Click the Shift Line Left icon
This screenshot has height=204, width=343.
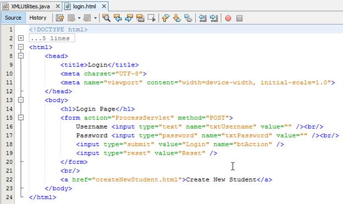coord(203,18)
